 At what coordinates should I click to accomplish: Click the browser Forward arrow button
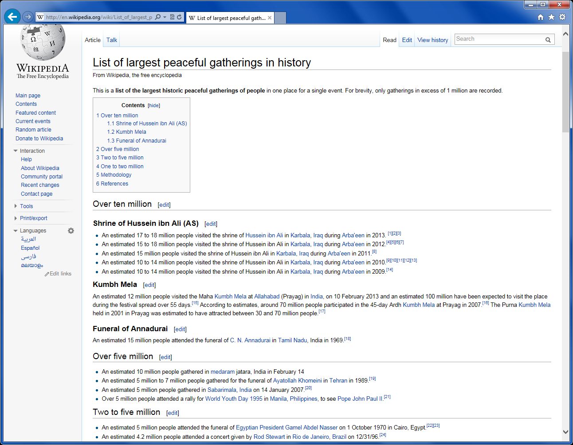(x=28, y=17)
